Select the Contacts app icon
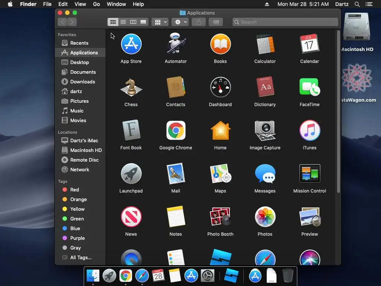Screen dimensions: 381x286 176,87
